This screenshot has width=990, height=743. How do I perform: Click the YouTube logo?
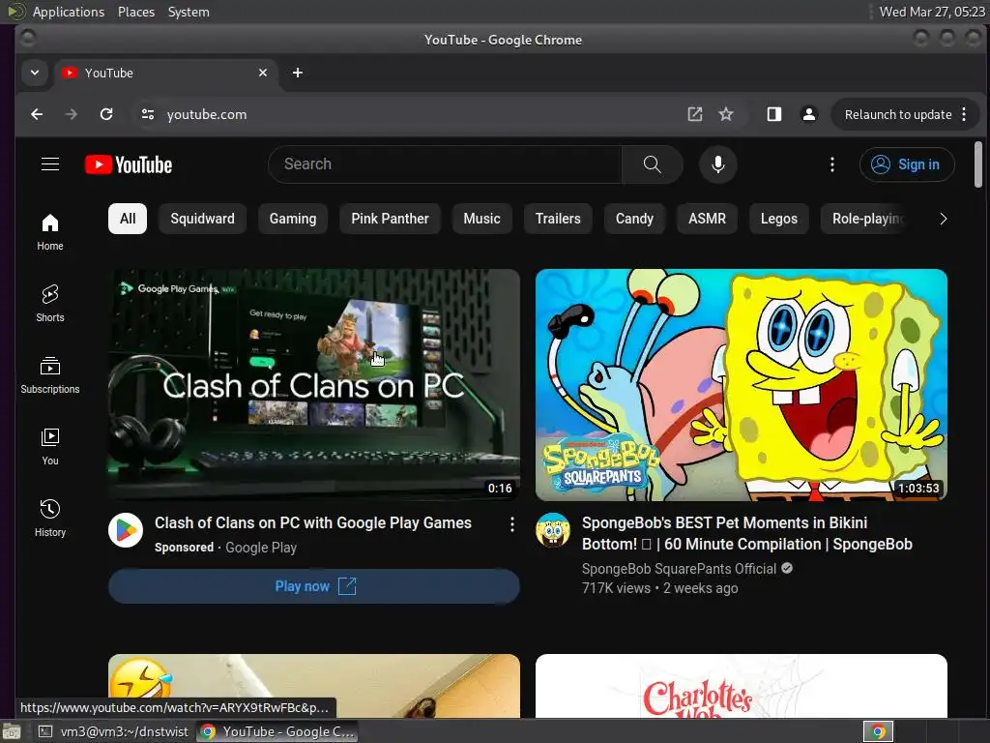(129, 164)
